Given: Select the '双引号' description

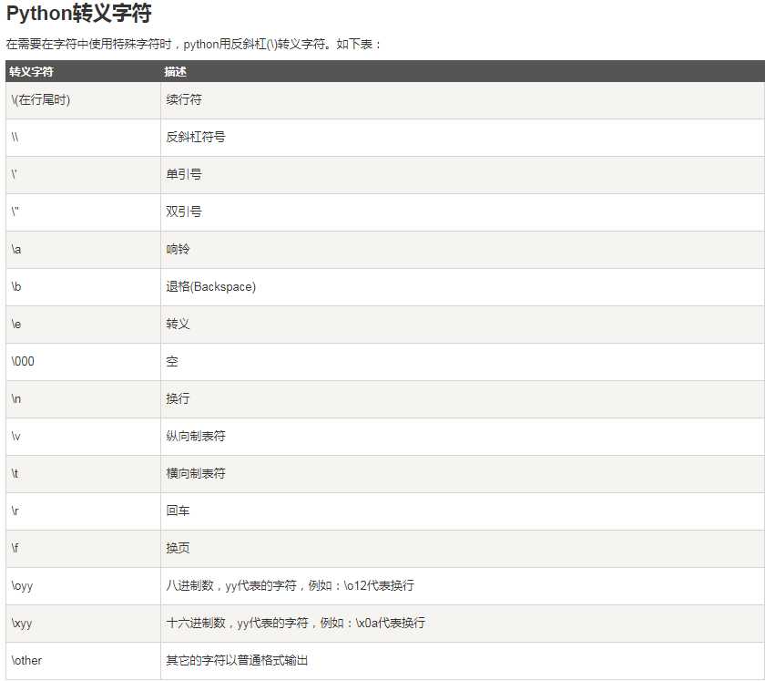Looking at the screenshot, I should tap(184, 212).
